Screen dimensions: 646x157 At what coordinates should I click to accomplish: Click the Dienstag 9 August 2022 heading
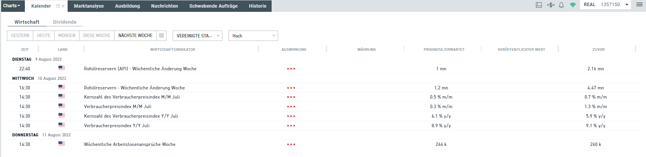(x=37, y=59)
